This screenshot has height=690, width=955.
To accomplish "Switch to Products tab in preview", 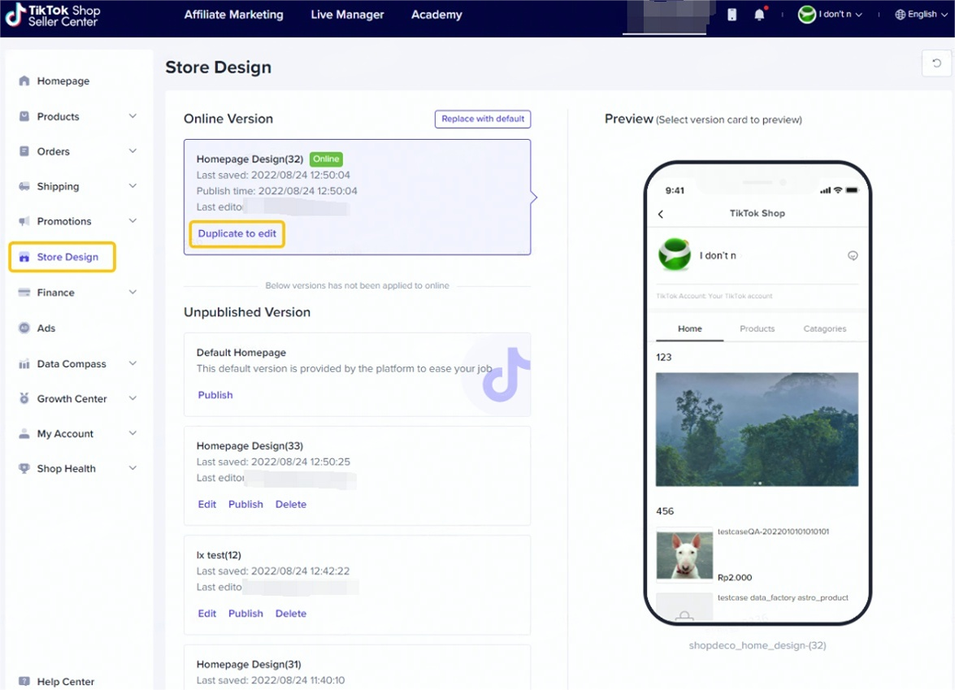I will click(x=757, y=329).
